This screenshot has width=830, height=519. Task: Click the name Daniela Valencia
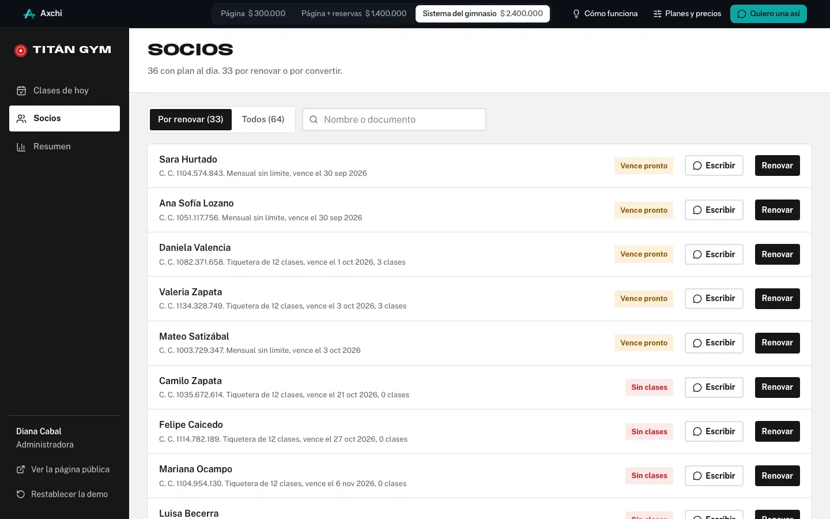[195, 247]
